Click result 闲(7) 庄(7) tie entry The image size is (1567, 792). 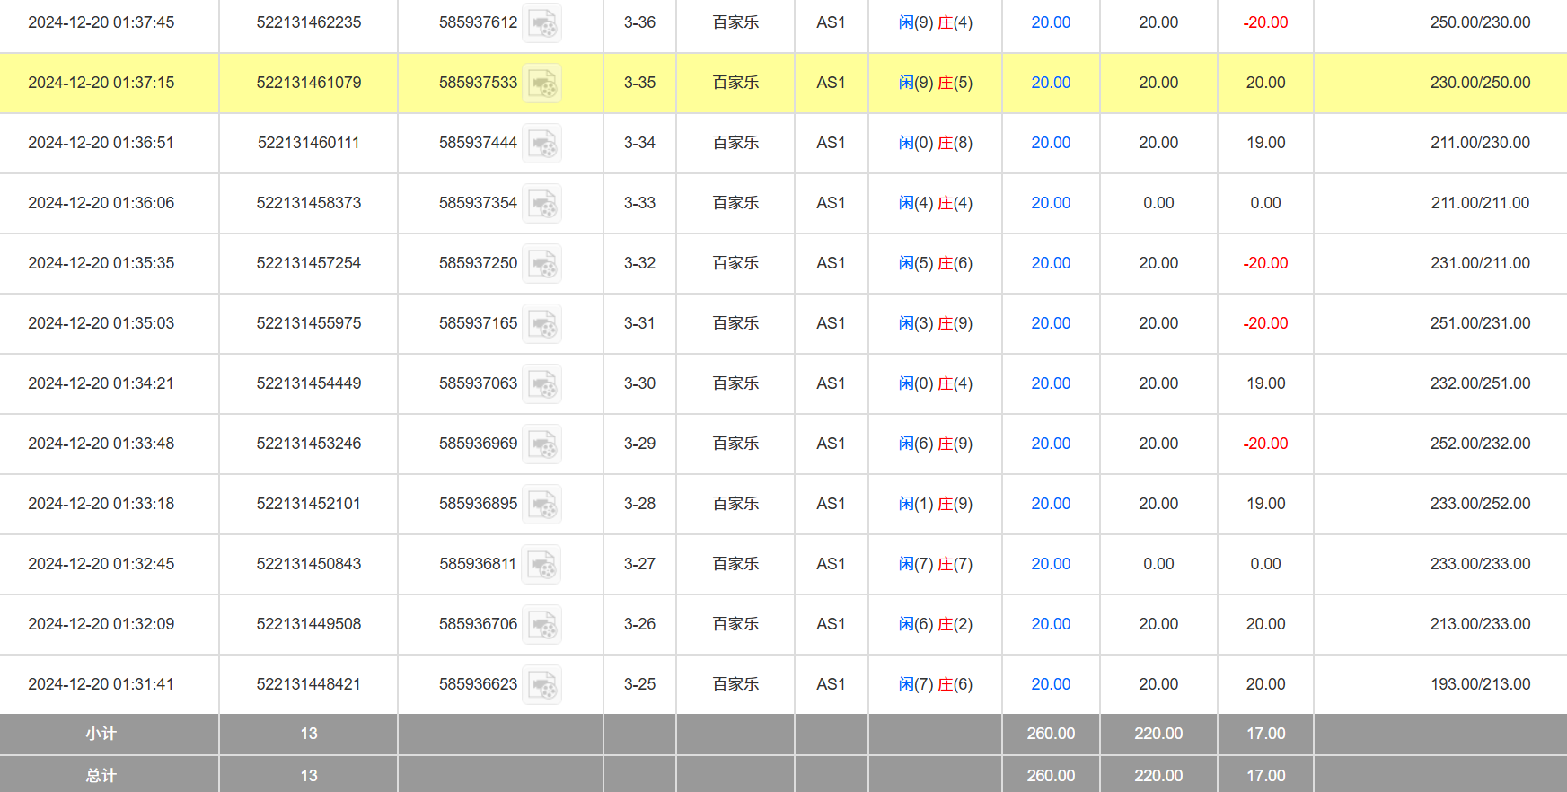(935, 564)
